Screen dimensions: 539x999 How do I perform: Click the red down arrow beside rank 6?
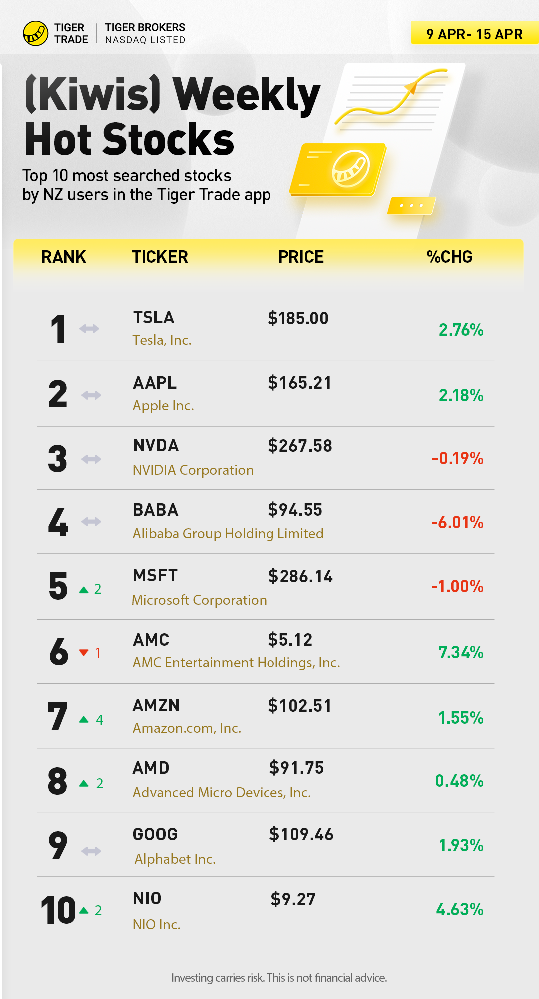pyautogui.click(x=84, y=652)
